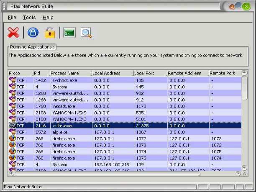Click the horizontal scrollbar right arrow
Screen dimensions: 256x192
[x=238, y=174]
